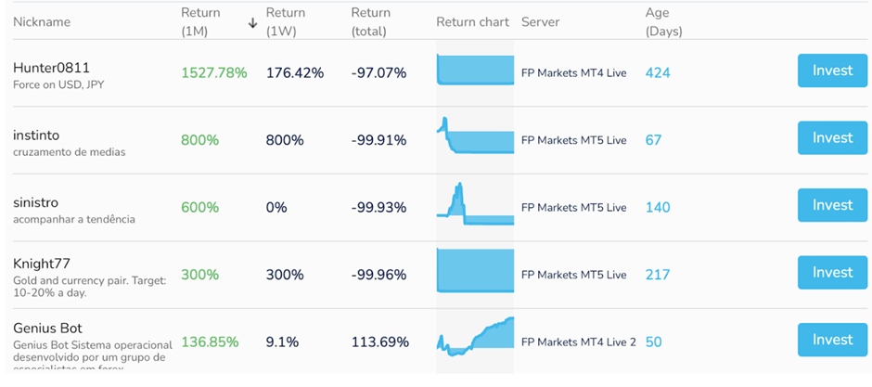Select Knight77 age value 217
The height and width of the screenshot is (387, 872).
click(x=658, y=275)
